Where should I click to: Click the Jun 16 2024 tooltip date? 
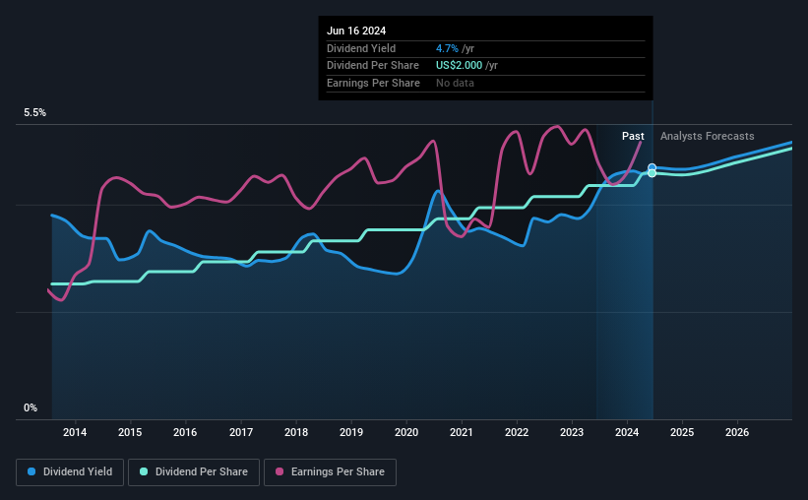click(x=356, y=31)
